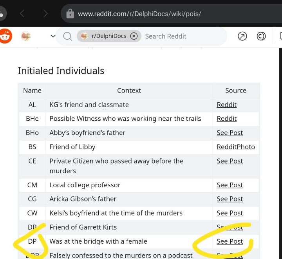The height and width of the screenshot is (259, 282).
Task: Open the Reddit source link for AL
Action: click(227, 105)
